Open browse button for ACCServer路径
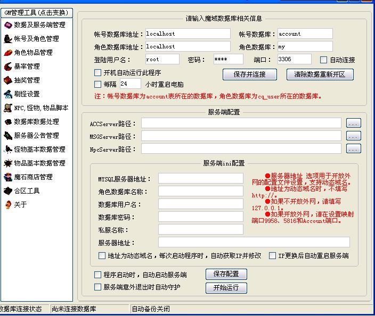 (353, 123)
